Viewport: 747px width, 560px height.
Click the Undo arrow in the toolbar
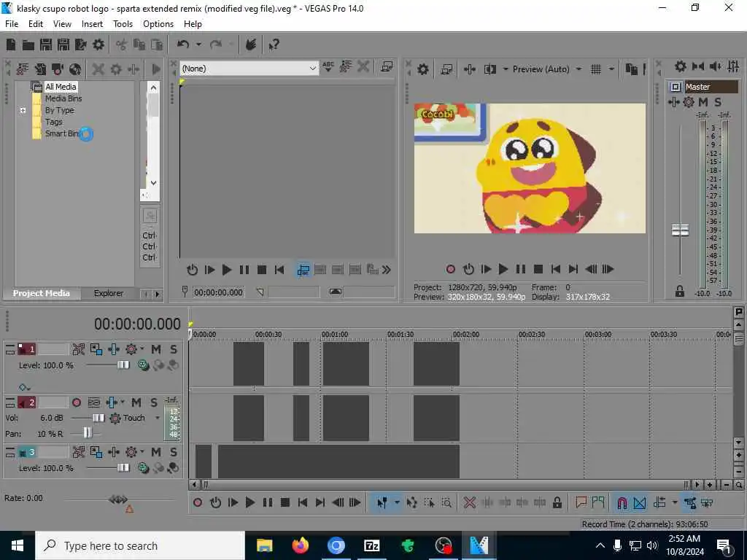[x=182, y=44]
